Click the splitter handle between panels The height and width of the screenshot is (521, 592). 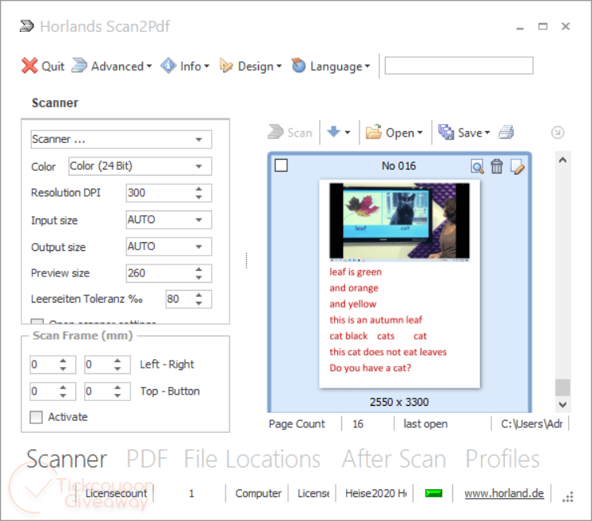coord(247,260)
